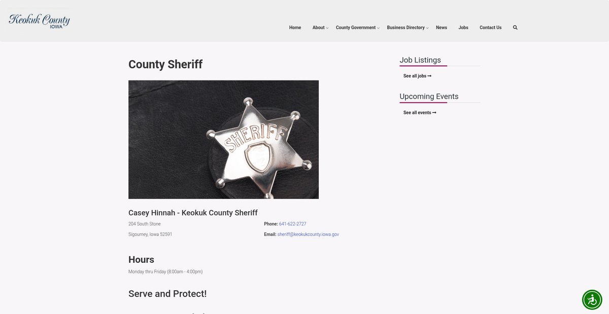Click the See all jobs link
Viewport: 609px width, 314px height.
coord(417,76)
